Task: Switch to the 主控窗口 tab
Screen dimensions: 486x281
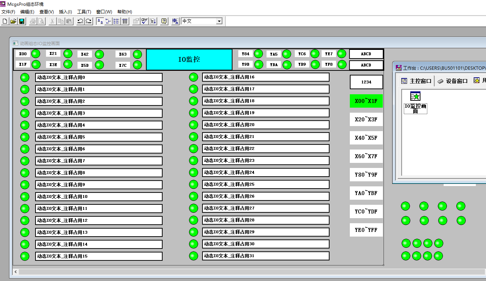Action: [x=416, y=81]
